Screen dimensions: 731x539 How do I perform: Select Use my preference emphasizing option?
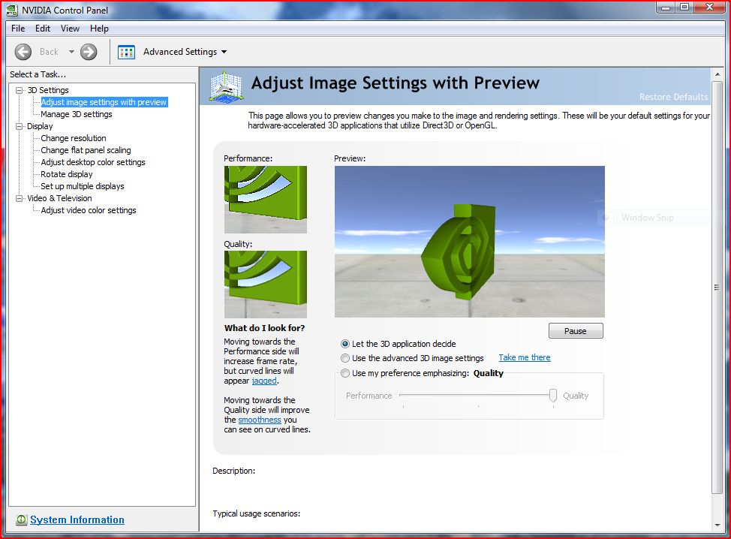(345, 373)
